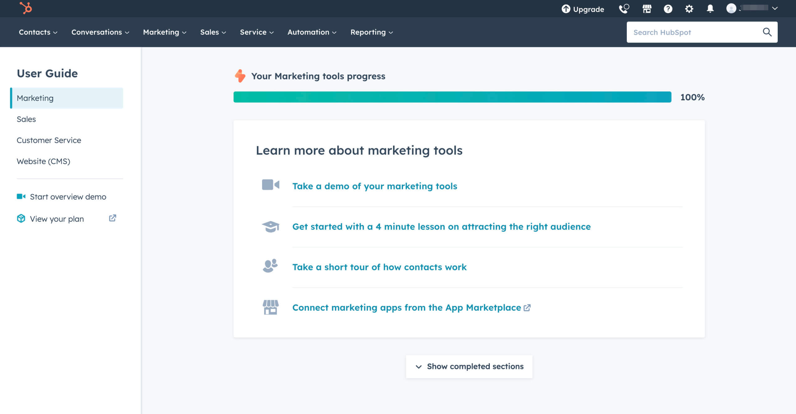
Task: Select Website CMS in the User Guide
Action: [x=43, y=161]
